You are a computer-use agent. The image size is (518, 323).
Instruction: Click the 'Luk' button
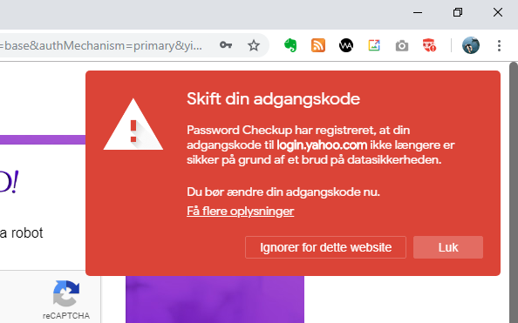click(x=448, y=247)
